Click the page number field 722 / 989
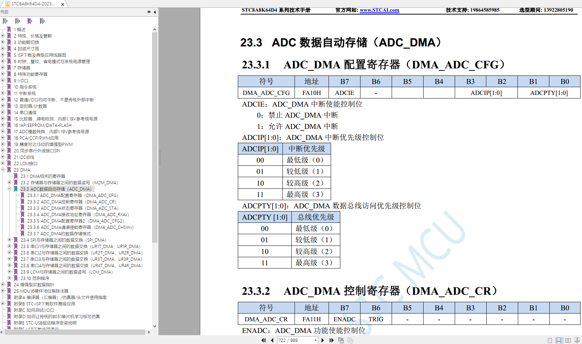582x344 pixels. [295, 340]
